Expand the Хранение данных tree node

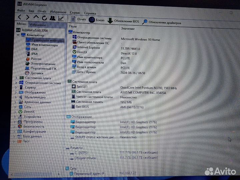15,102
